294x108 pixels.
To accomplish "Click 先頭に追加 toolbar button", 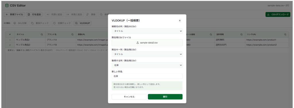I will [x=55, y=15].
